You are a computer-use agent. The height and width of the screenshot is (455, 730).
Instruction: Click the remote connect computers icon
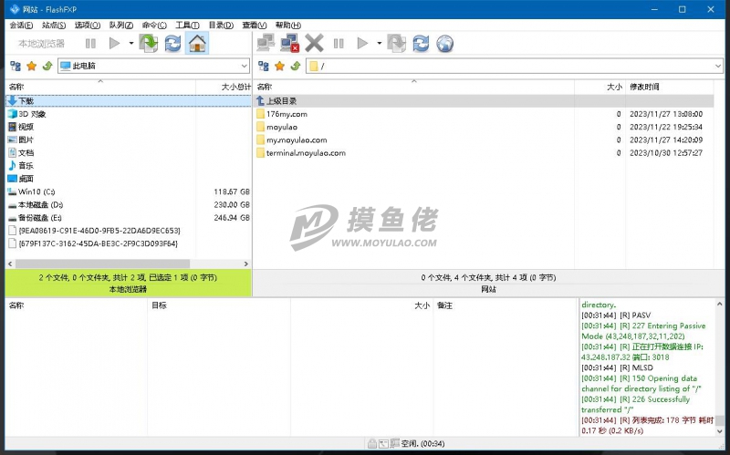pos(266,44)
